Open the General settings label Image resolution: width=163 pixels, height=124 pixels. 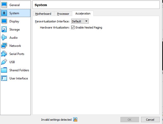[15, 5]
